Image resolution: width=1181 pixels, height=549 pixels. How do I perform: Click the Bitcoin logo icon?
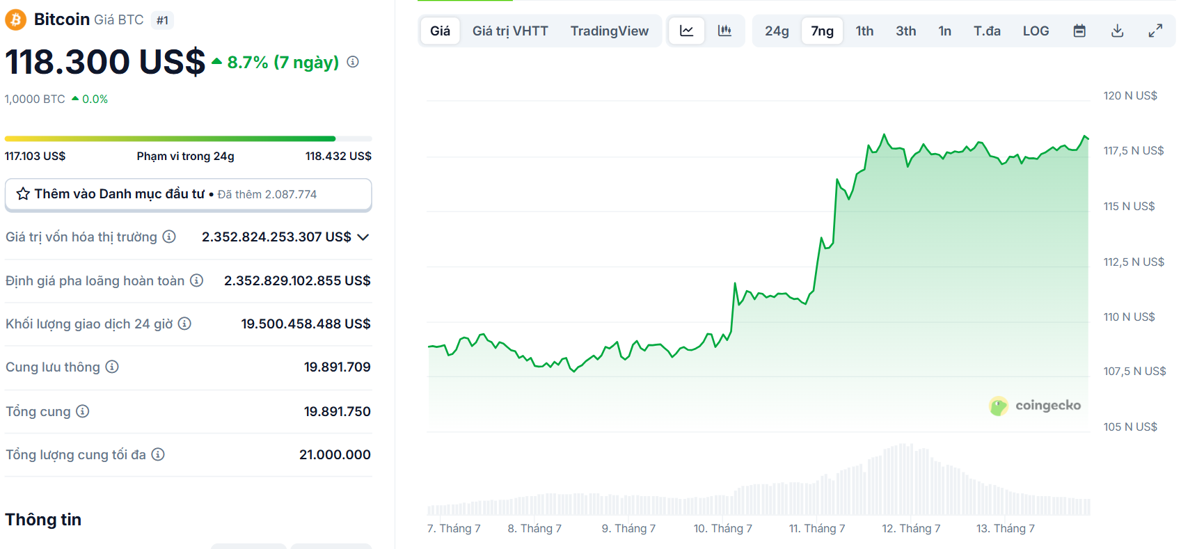pyautogui.click(x=15, y=19)
